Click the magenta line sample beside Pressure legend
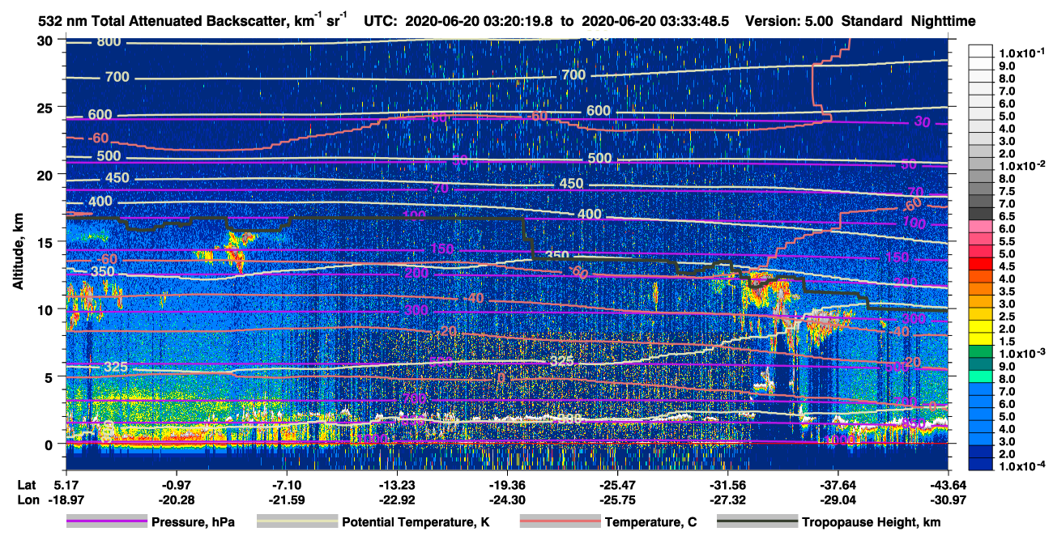This screenshot has height=540, width=1053. [x=106, y=522]
